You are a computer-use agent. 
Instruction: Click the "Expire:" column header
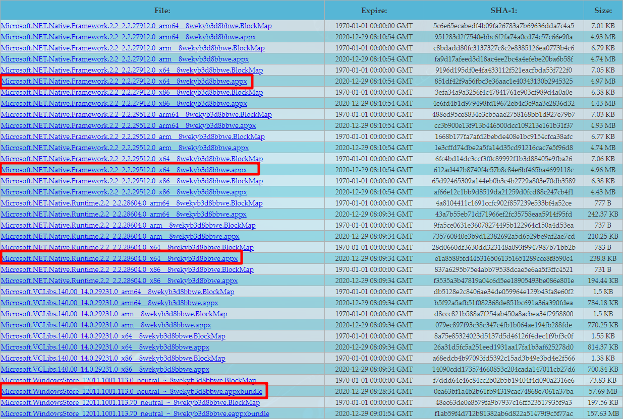coord(374,10)
